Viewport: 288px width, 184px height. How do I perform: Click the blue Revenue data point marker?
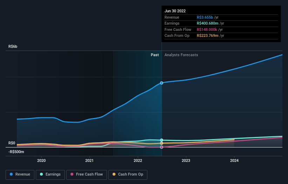pos(161,83)
